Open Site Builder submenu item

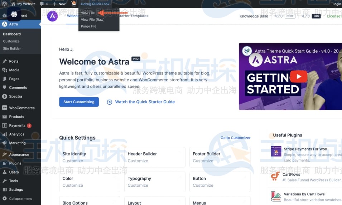[12, 48]
